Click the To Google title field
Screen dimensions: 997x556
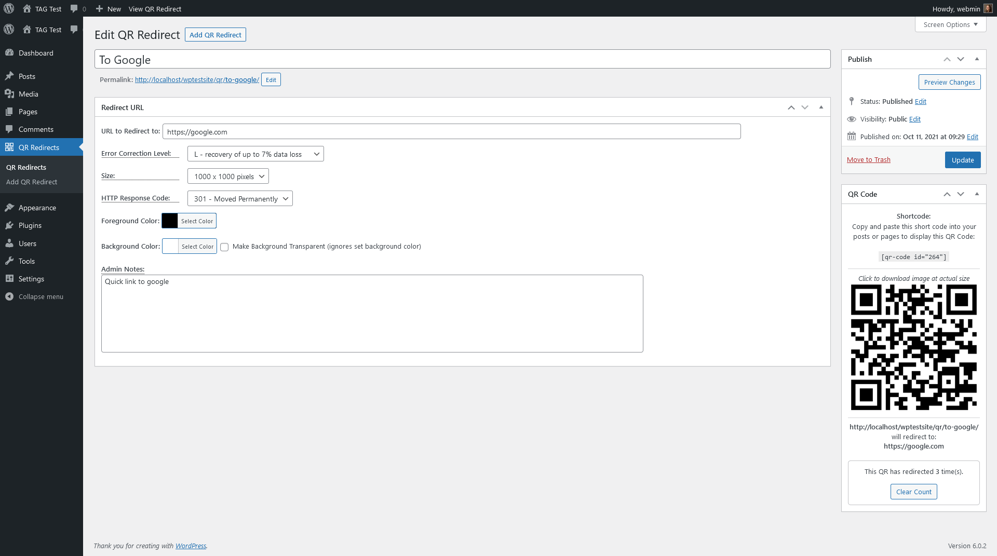462,59
